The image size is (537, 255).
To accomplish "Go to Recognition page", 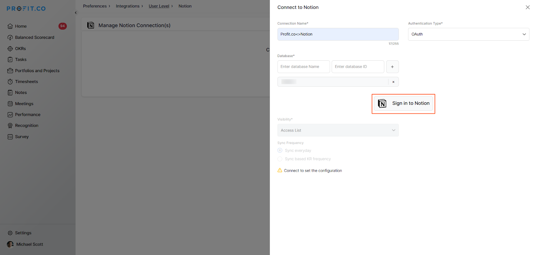I will 27,125.
